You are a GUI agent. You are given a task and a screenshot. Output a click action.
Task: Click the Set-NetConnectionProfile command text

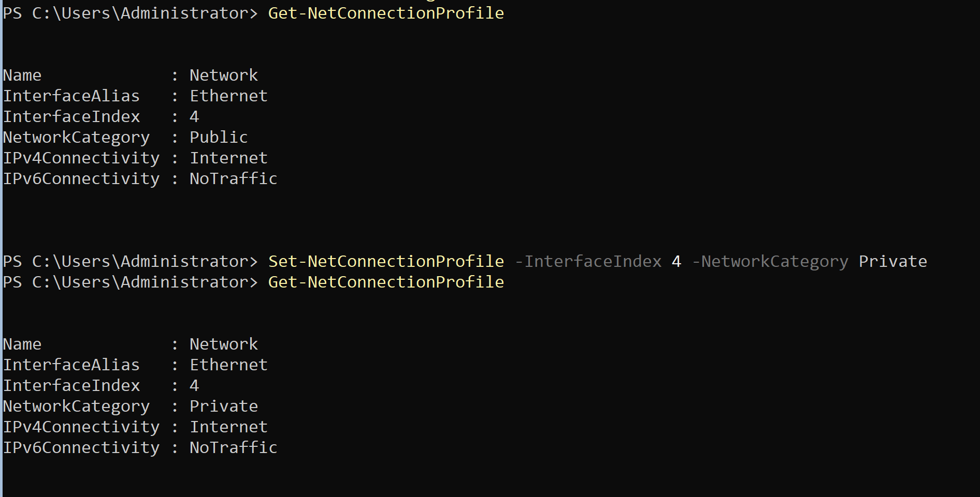click(386, 261)
